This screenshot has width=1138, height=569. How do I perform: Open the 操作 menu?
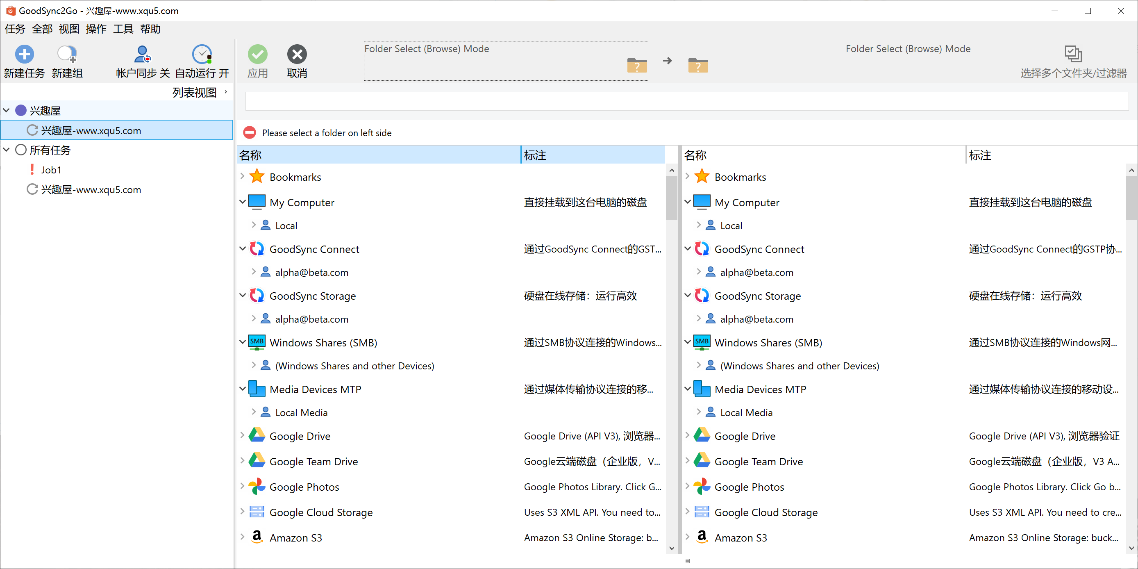tap(96, 29)
